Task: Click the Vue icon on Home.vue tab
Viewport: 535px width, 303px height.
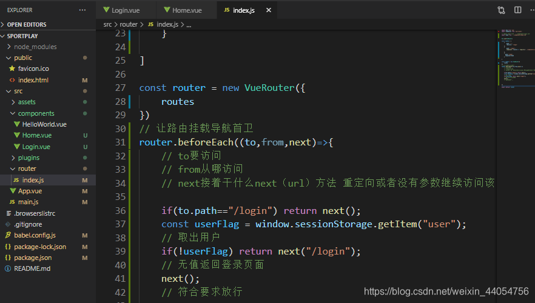Action: pyautogui.click(x=167, y=10)
